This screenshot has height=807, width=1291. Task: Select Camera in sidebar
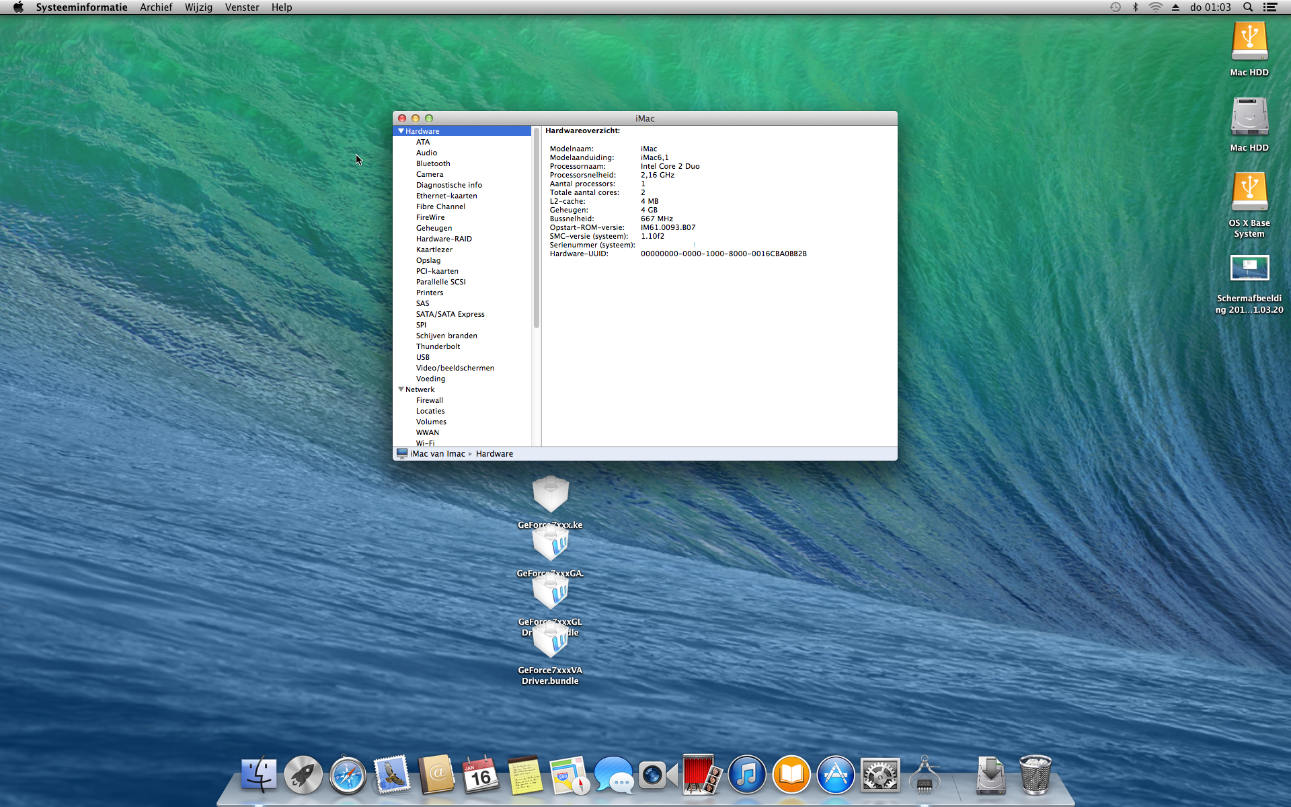click(430, 174)
